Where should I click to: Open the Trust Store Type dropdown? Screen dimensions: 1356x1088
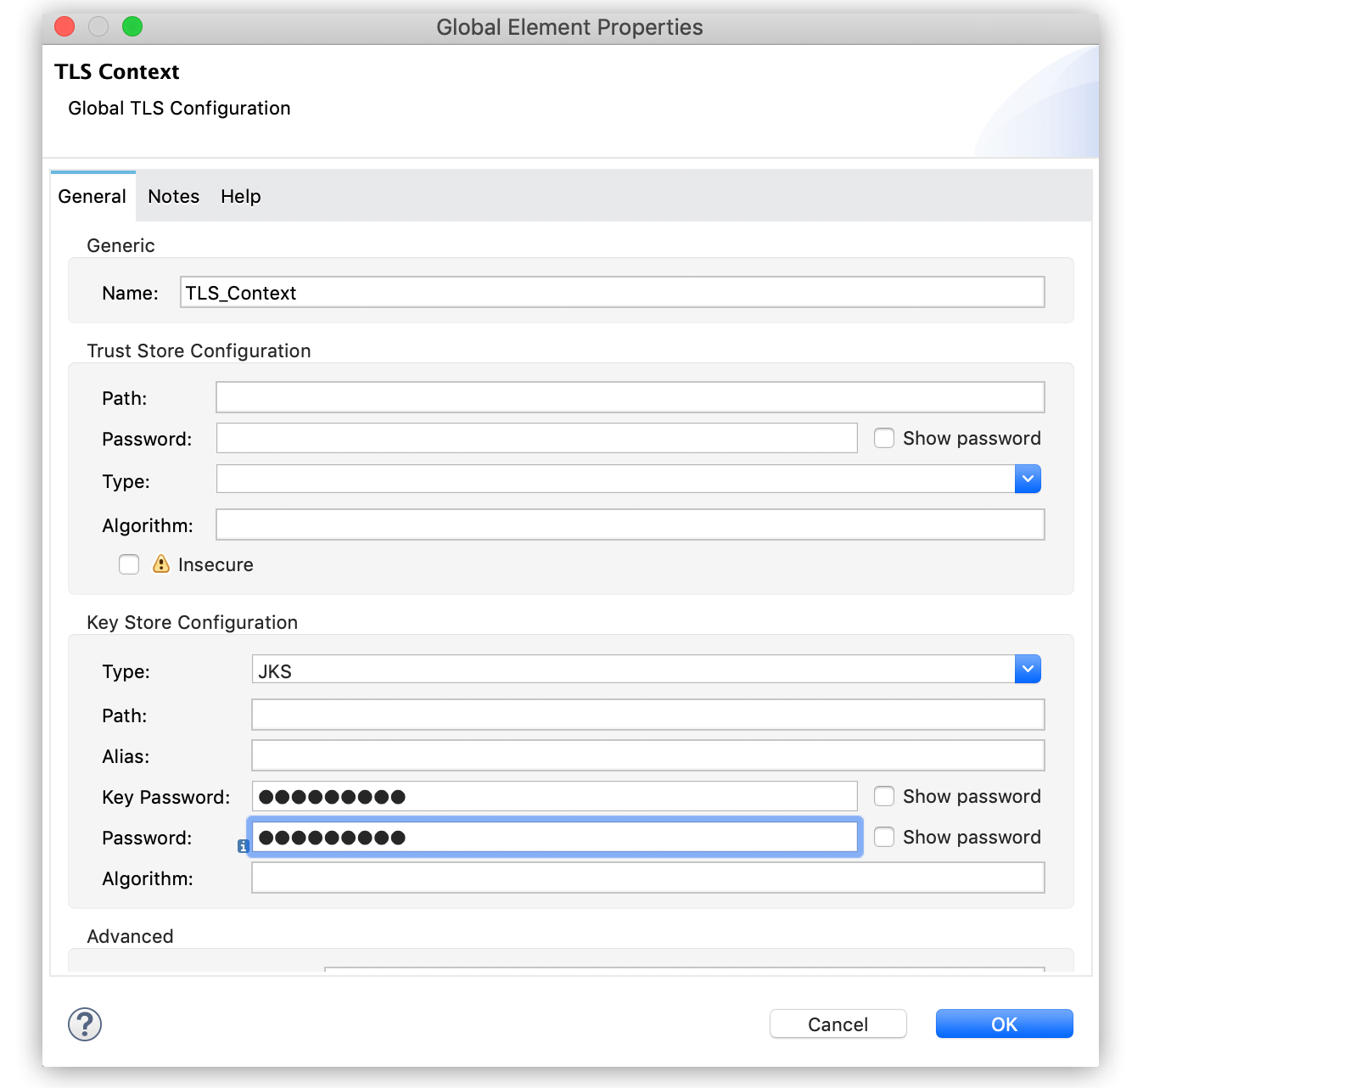(x=1028, y=480)
